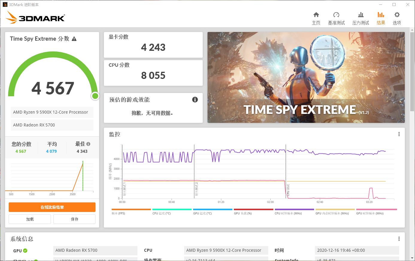The height and width of the screenshot is (261, 415).
Task: Click the AMD Ryzen 9 5900X field under the gauge
Action: (52, 112)
